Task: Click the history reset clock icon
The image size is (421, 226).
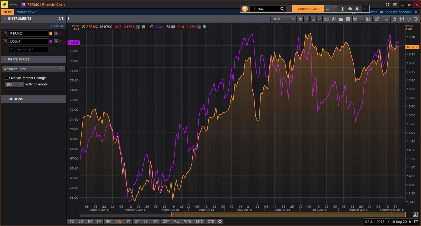Action: point(416,19)
